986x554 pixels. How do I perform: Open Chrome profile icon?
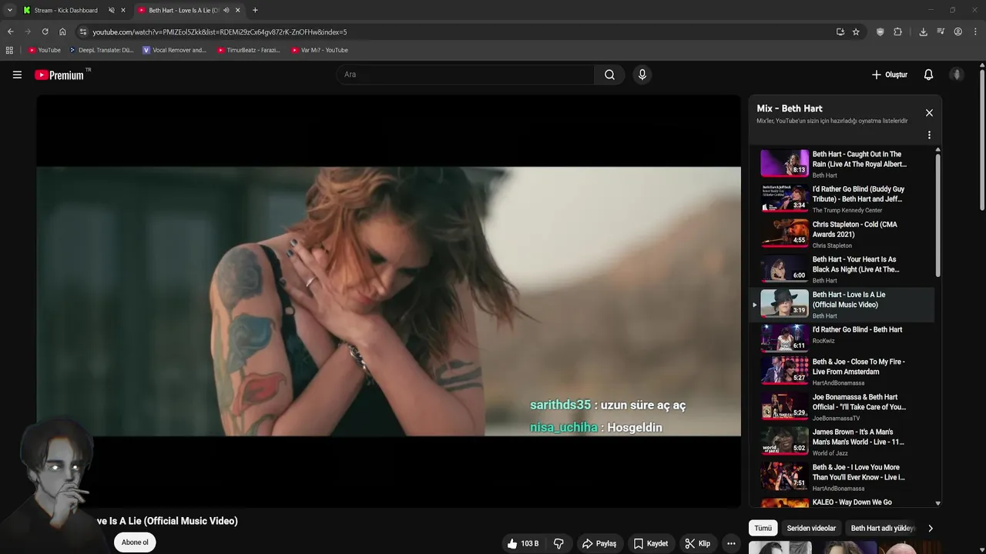tap(957, 32)
